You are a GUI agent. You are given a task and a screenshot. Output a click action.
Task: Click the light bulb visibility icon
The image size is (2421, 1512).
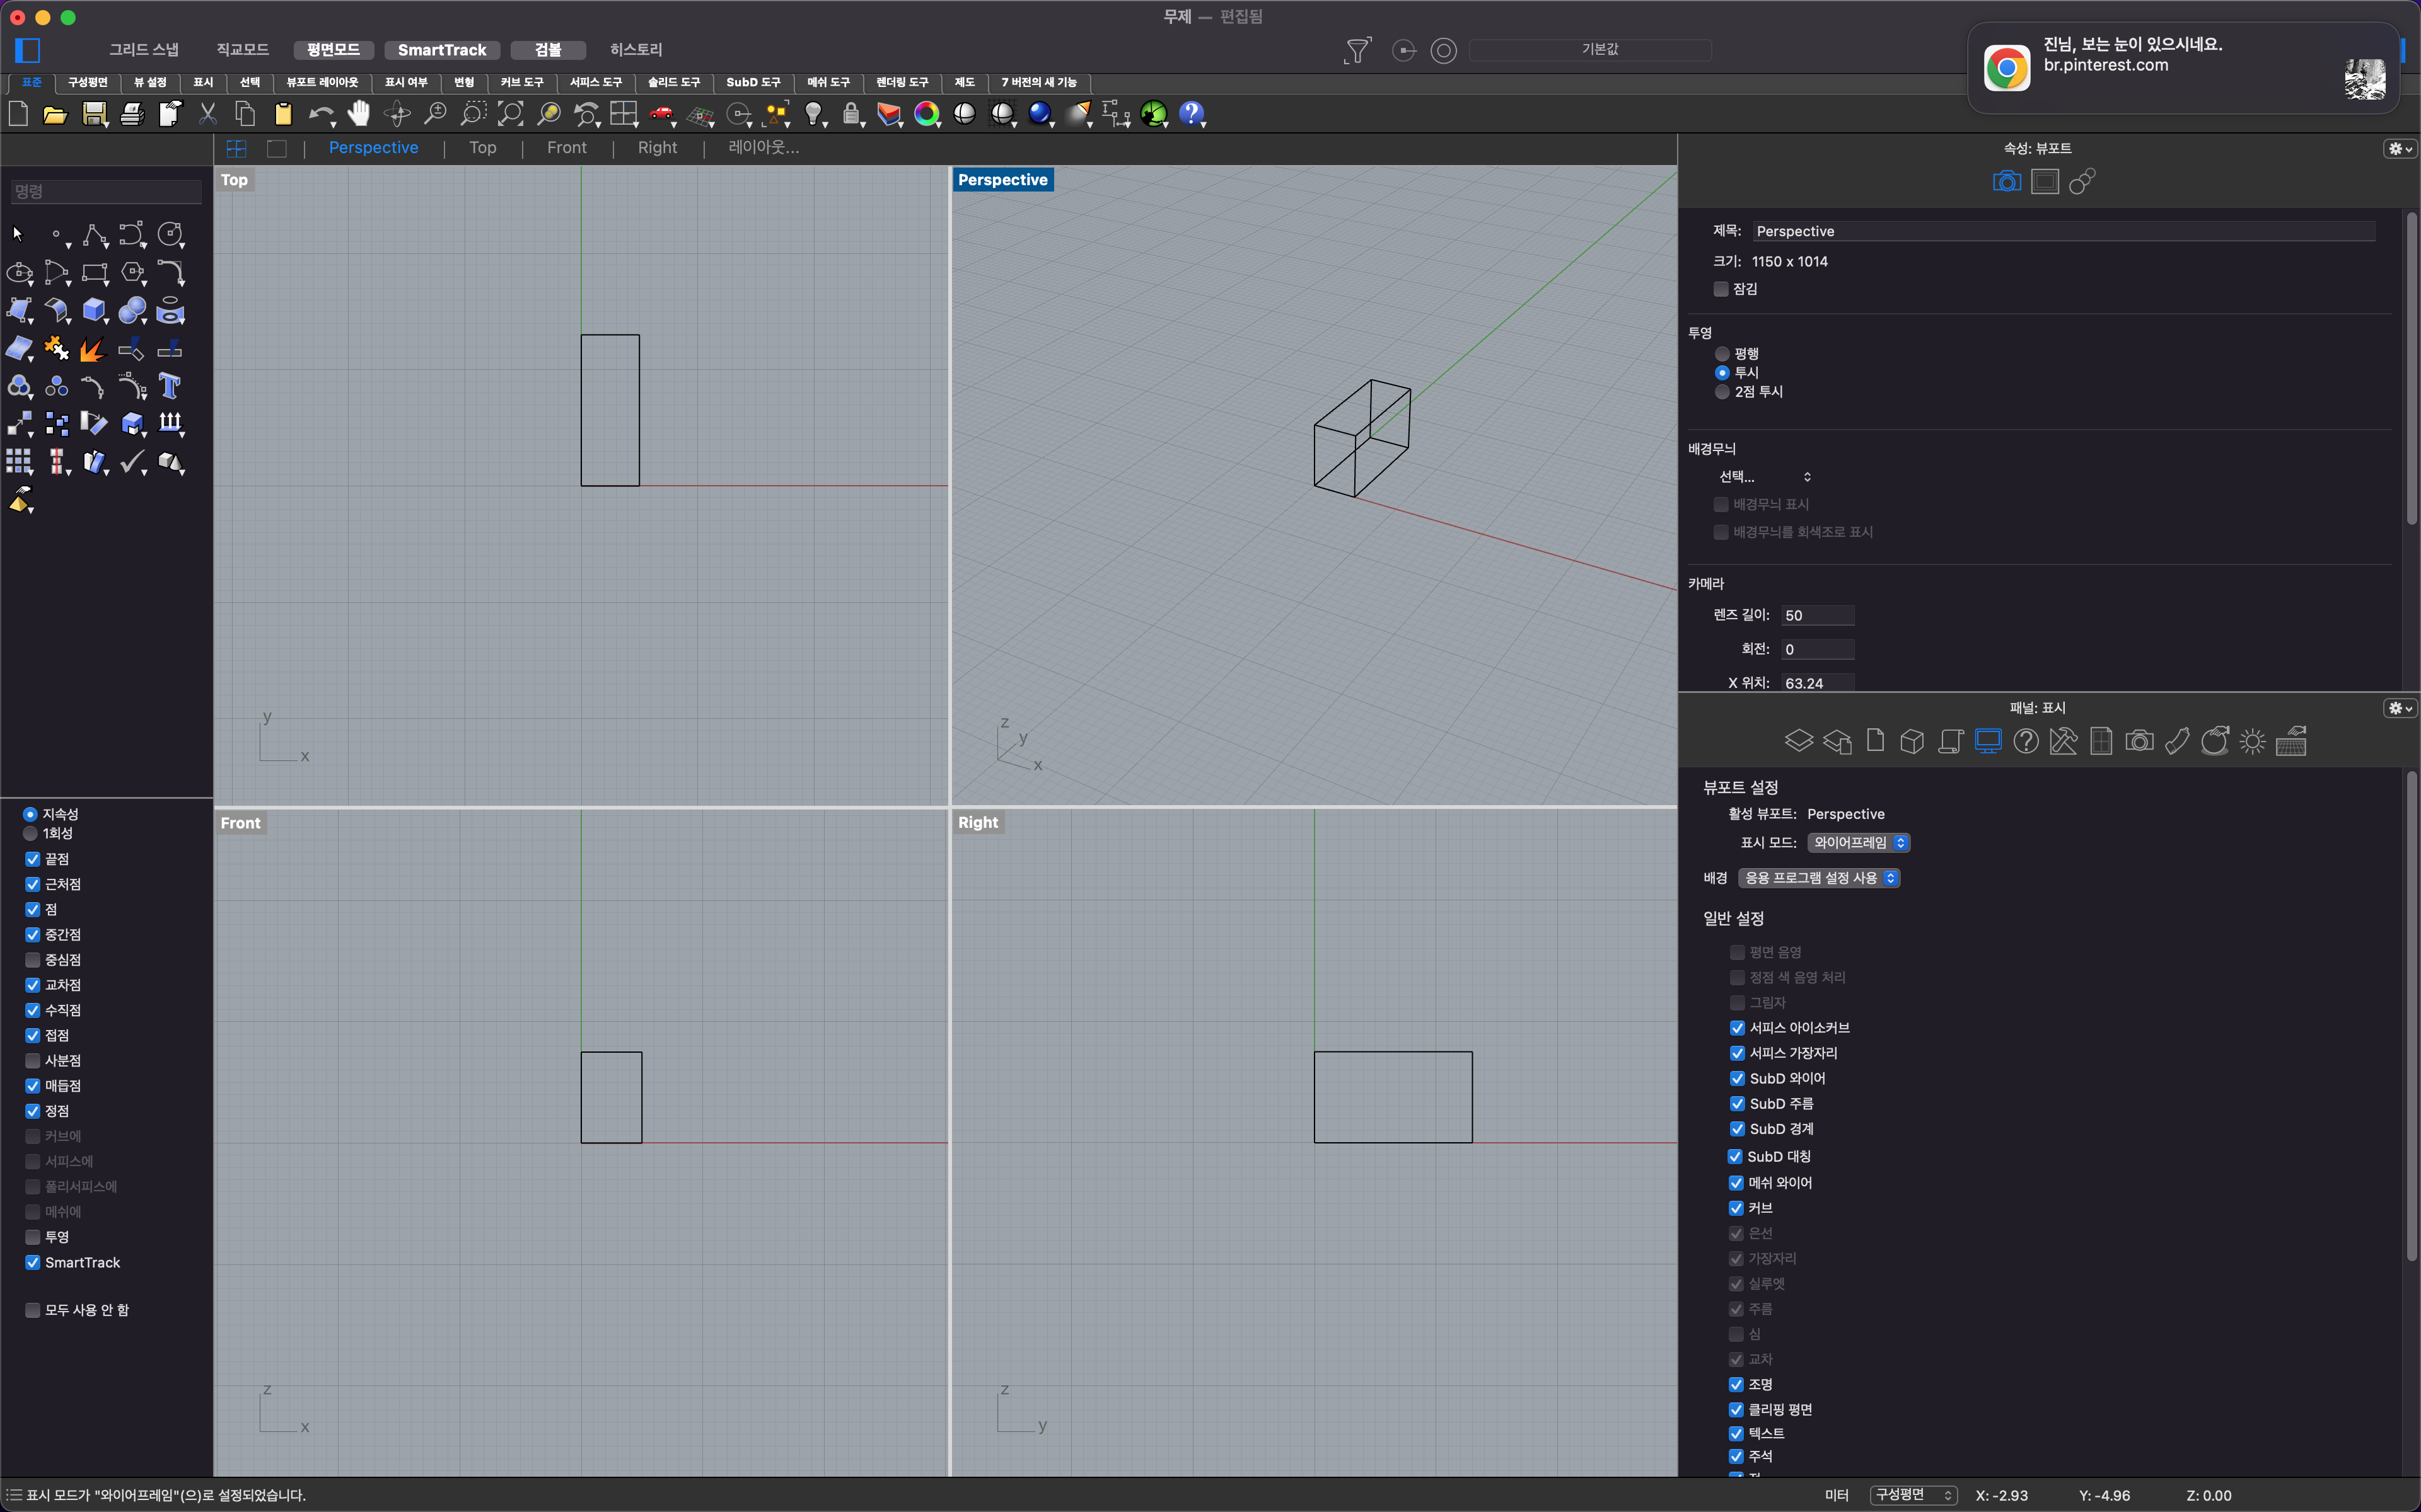coord(815,114)
